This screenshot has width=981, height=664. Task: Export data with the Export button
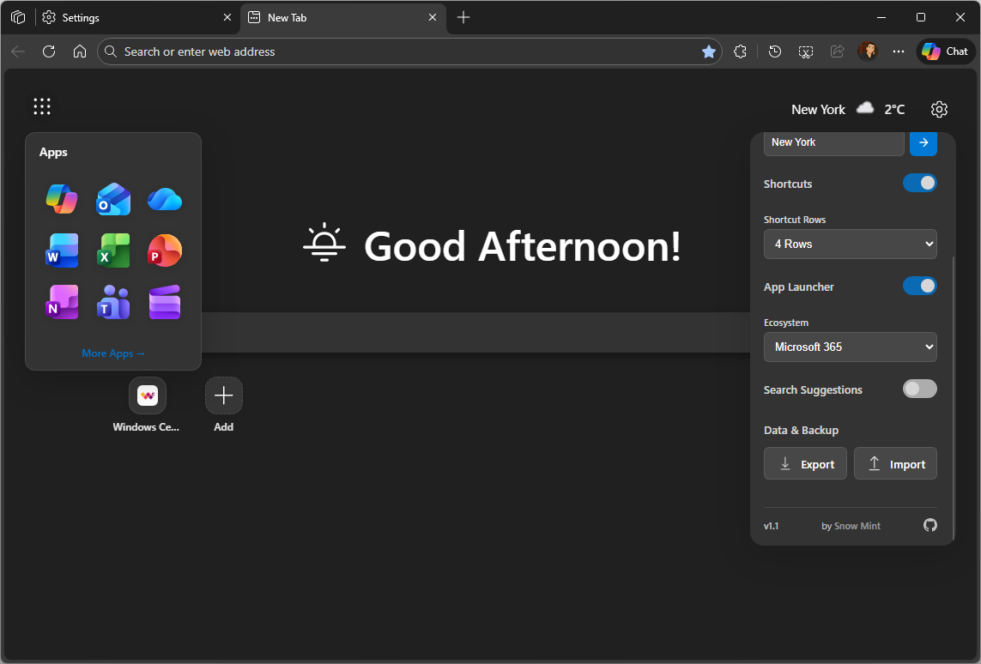[x=805, y=463]
